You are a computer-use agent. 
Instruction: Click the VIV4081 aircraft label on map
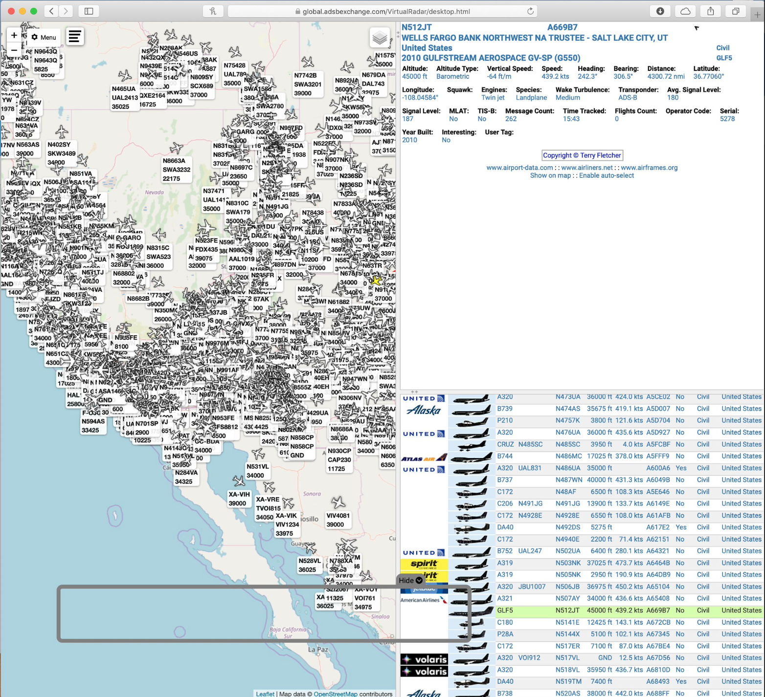338,520
